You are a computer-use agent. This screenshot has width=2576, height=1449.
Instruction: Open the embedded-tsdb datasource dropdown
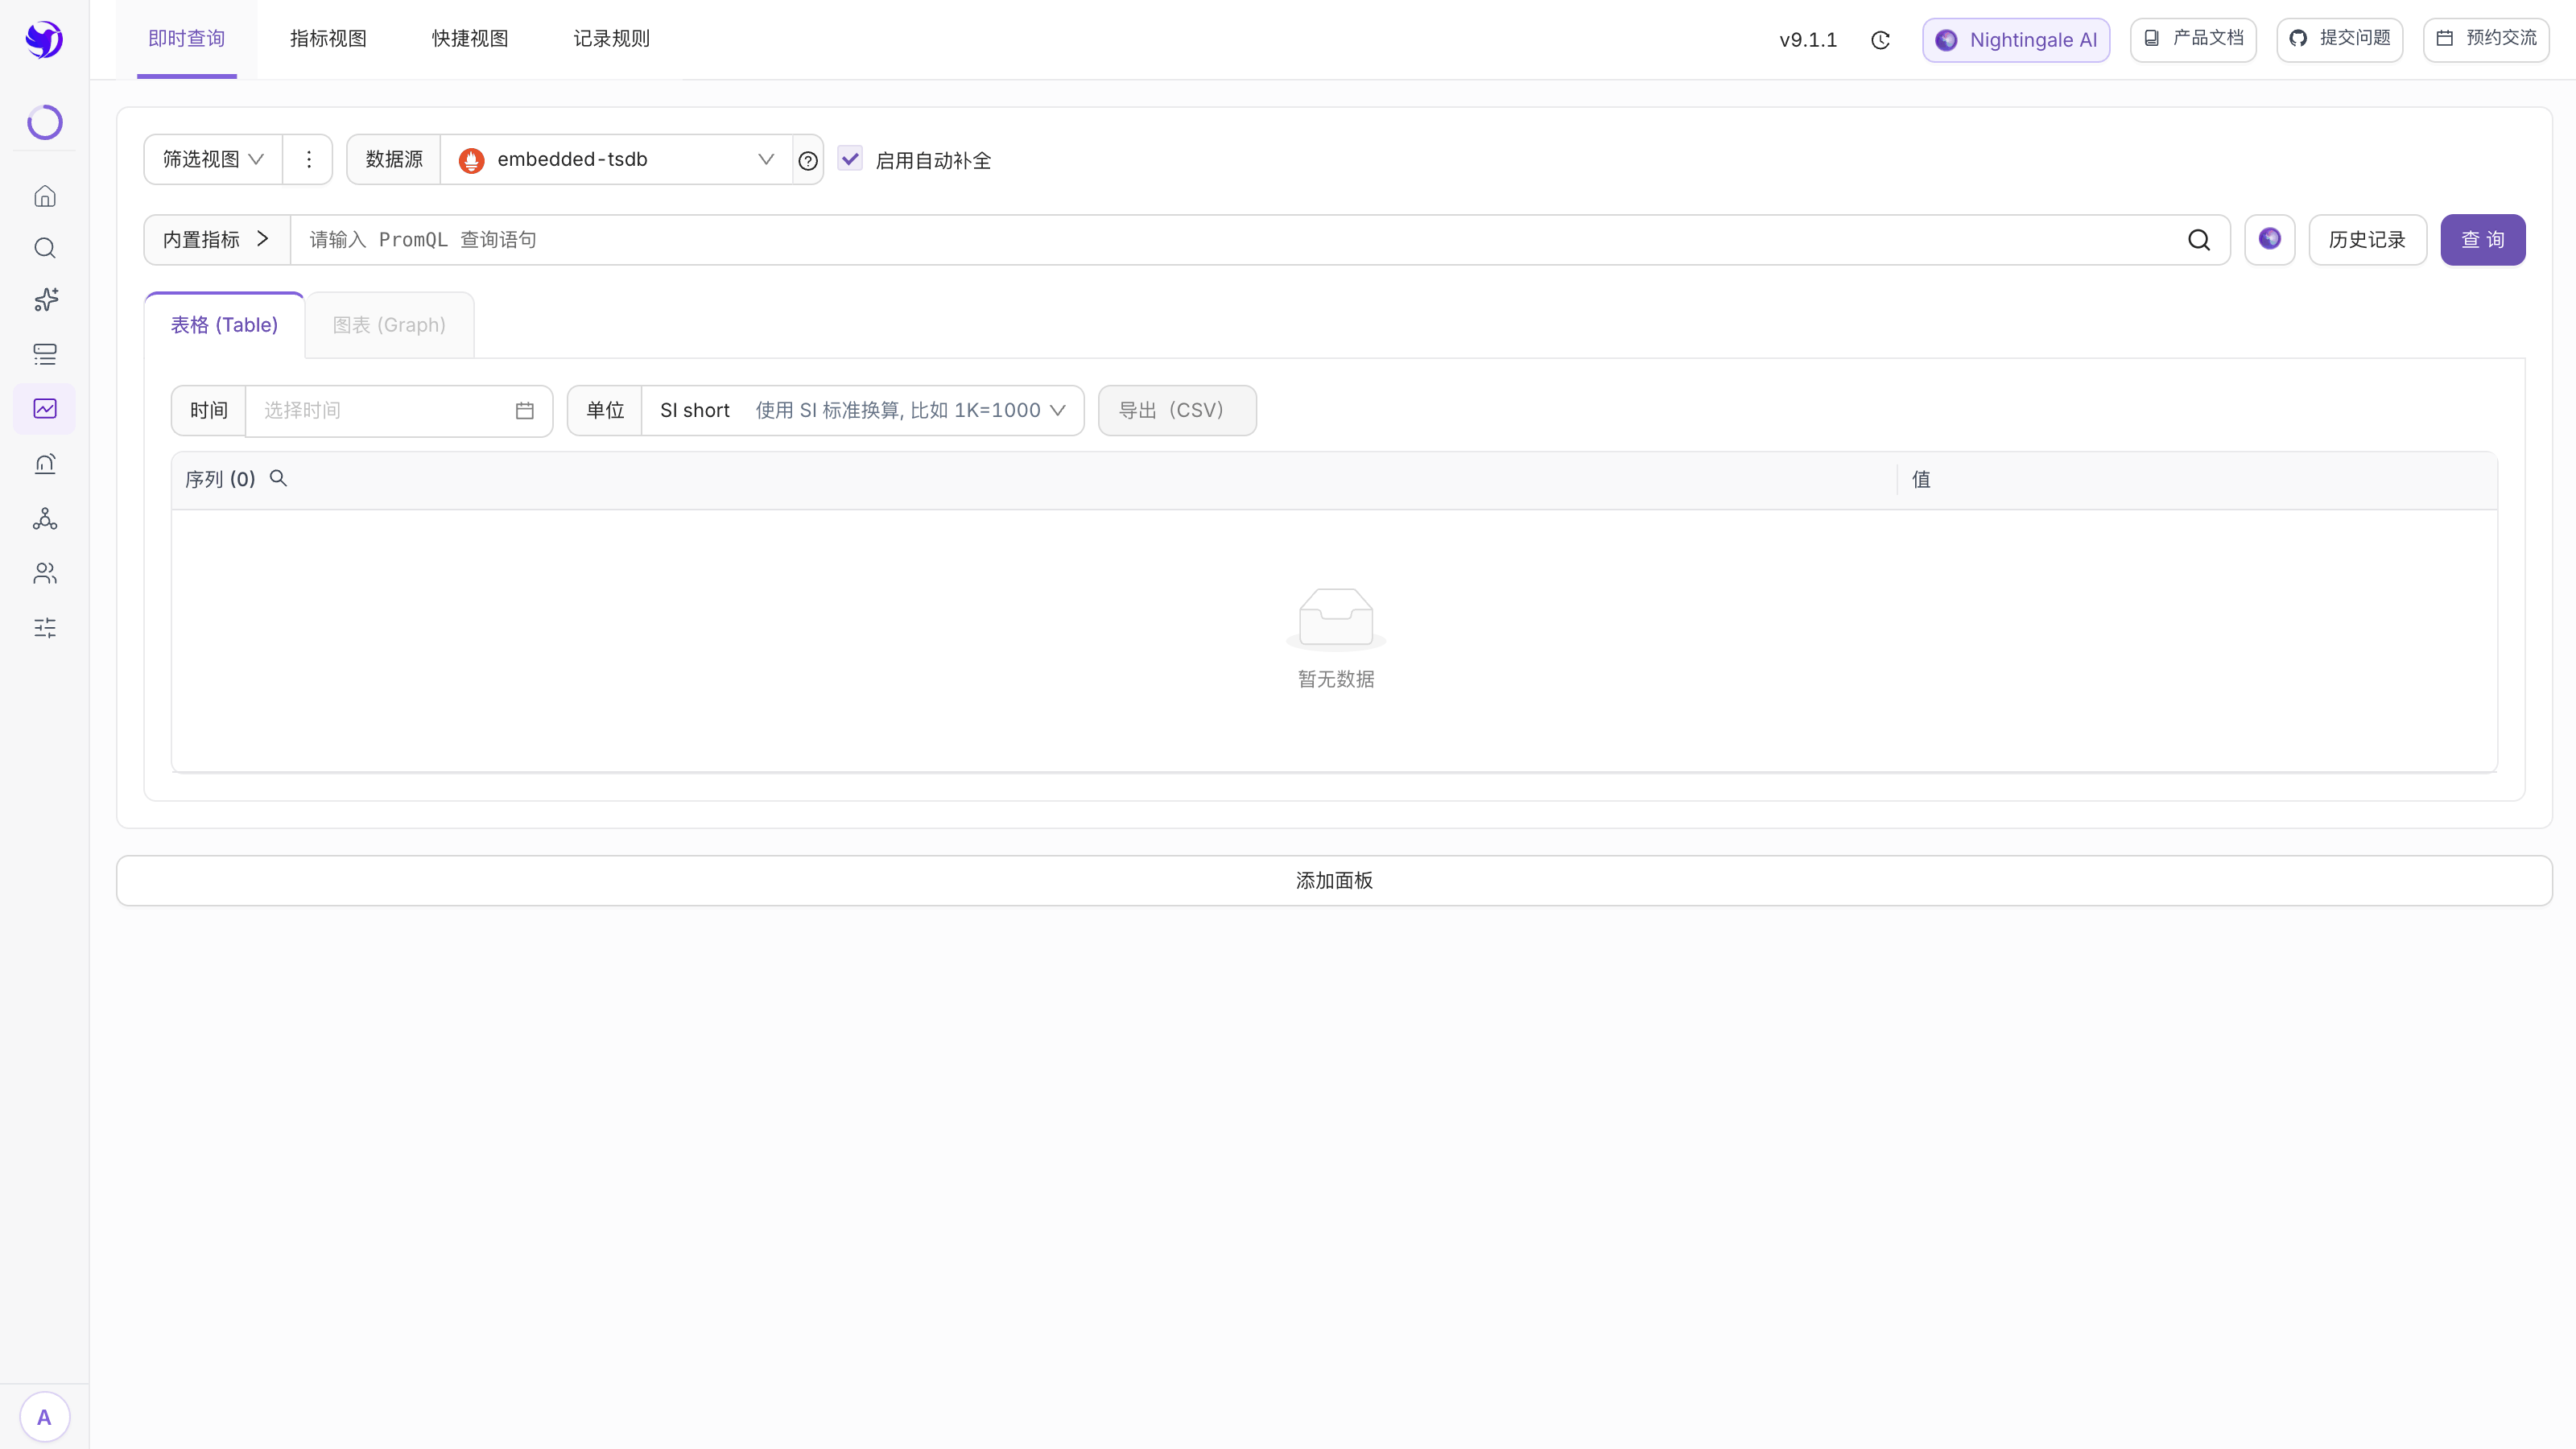(x=616, y=160)
